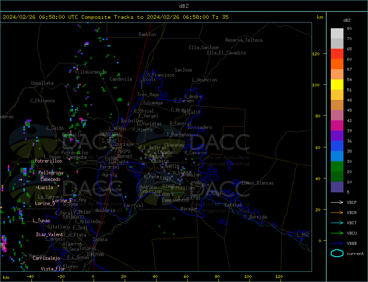Click the 'dBZ' title at top
The image size is (368, 282).
coord(184,6)
